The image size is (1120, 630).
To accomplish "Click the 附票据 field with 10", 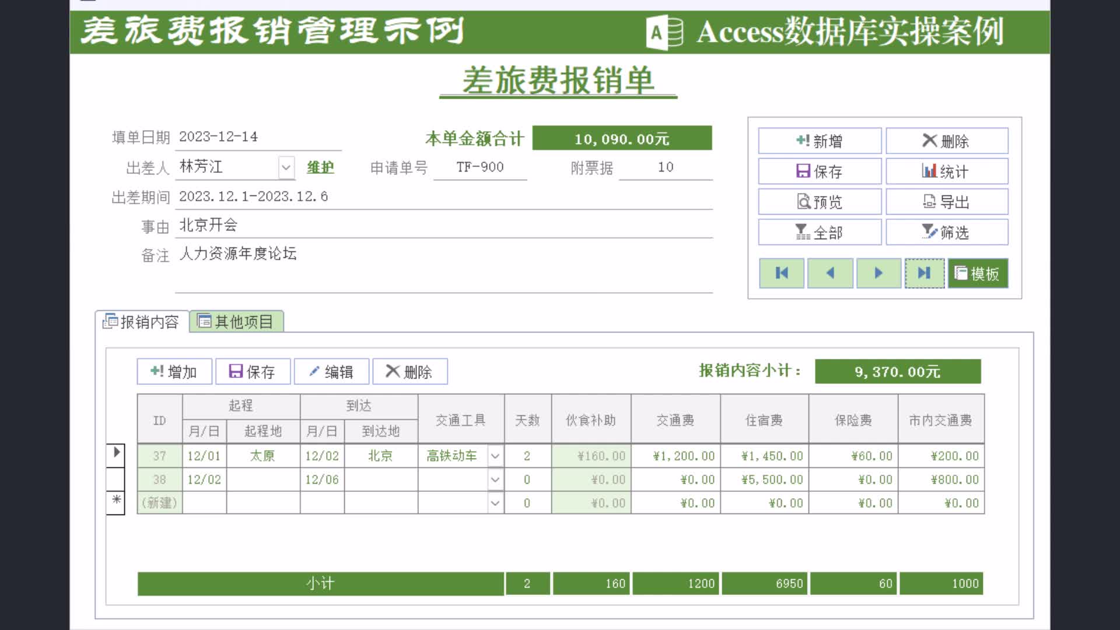I will [x=666, y=167].
